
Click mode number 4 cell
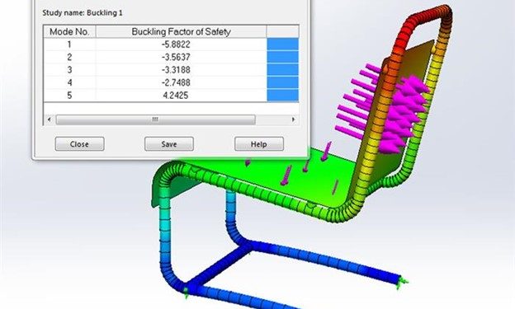pyautogui.click(x=69, y=82)
